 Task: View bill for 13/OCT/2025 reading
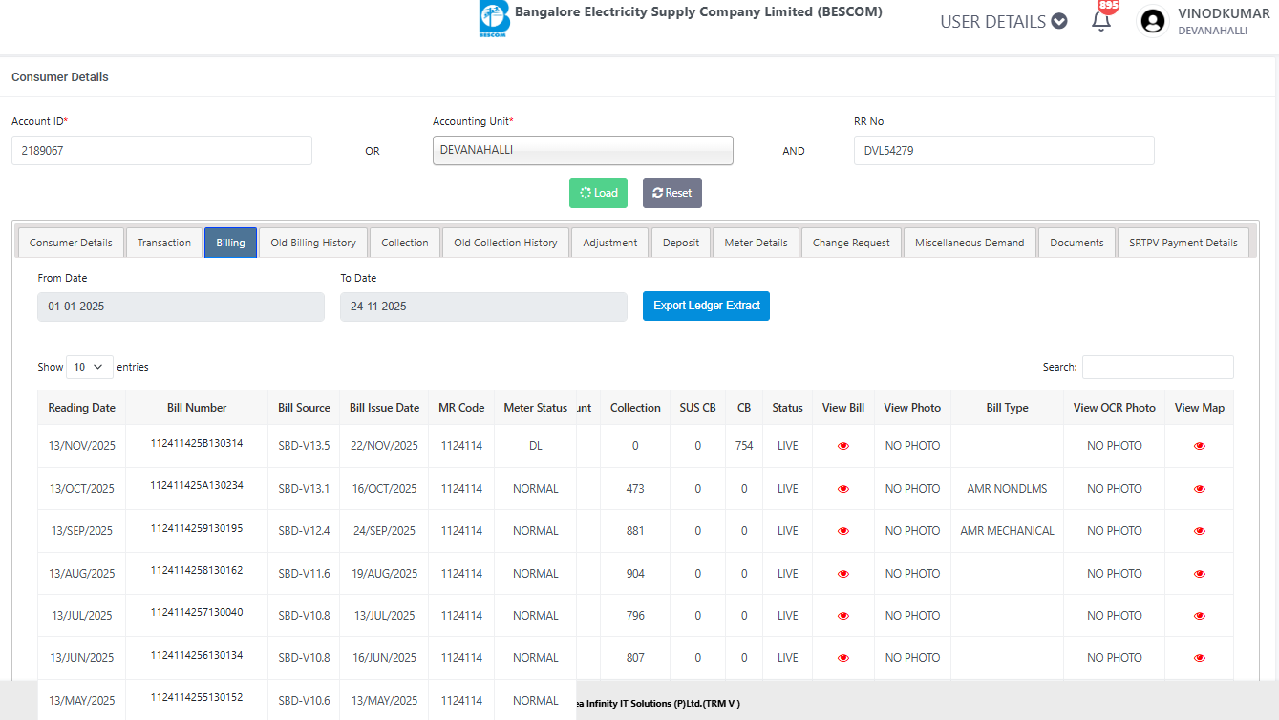[x=842, y=489]
